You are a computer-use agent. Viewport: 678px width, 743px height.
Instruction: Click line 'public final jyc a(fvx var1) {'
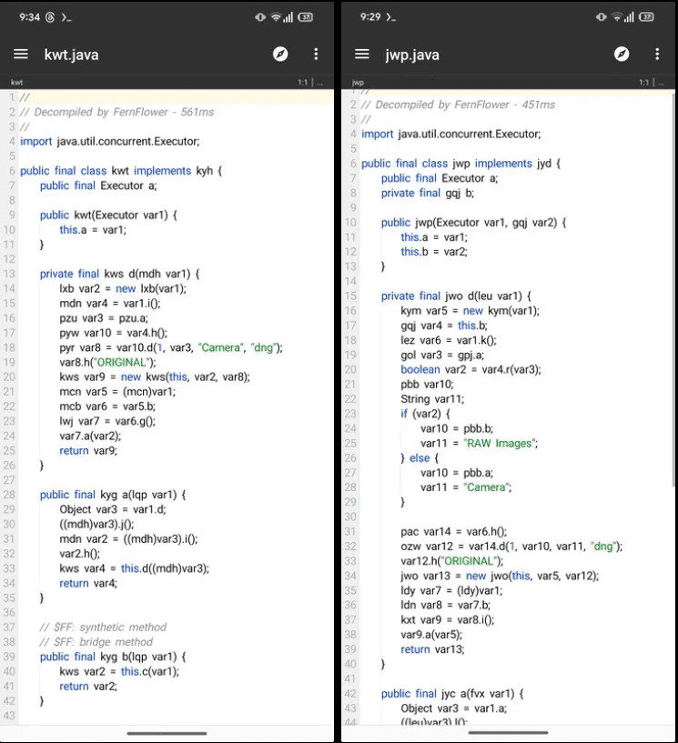(452, 694)
